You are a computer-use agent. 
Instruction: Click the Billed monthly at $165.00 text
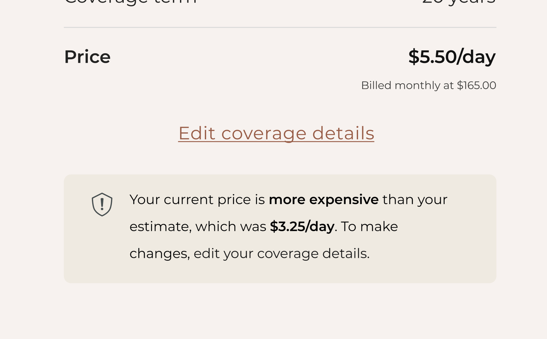pos(428,85)
